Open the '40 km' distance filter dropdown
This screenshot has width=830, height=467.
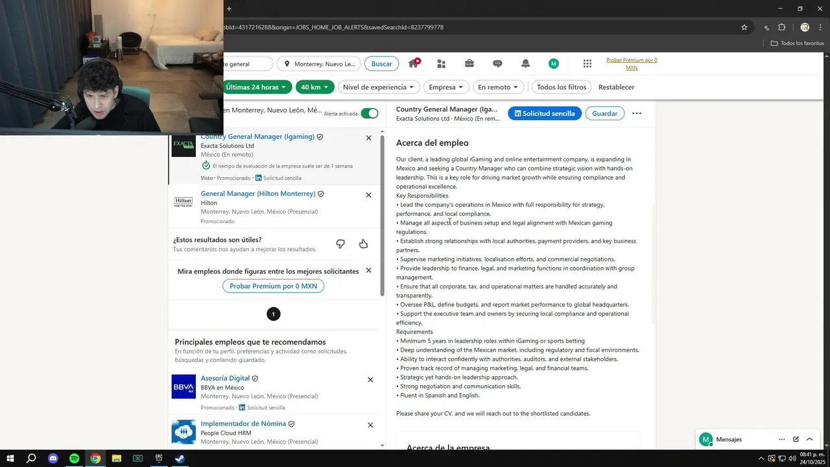(x=315, y=87)
